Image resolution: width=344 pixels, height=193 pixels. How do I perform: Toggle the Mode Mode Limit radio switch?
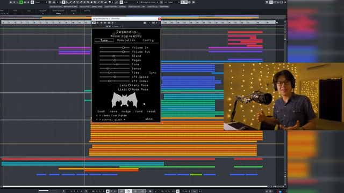[130, 90]
